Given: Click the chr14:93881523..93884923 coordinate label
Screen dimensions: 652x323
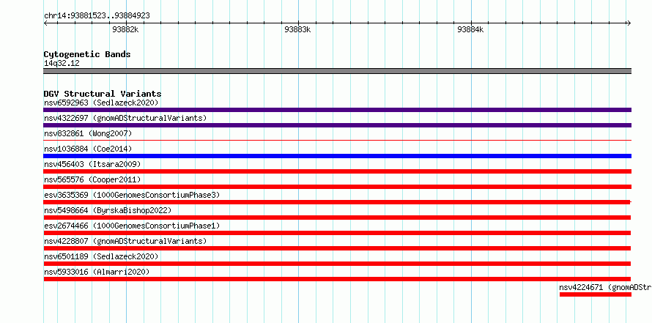Looking at the screenshot, I should click(x=97, y=15).
